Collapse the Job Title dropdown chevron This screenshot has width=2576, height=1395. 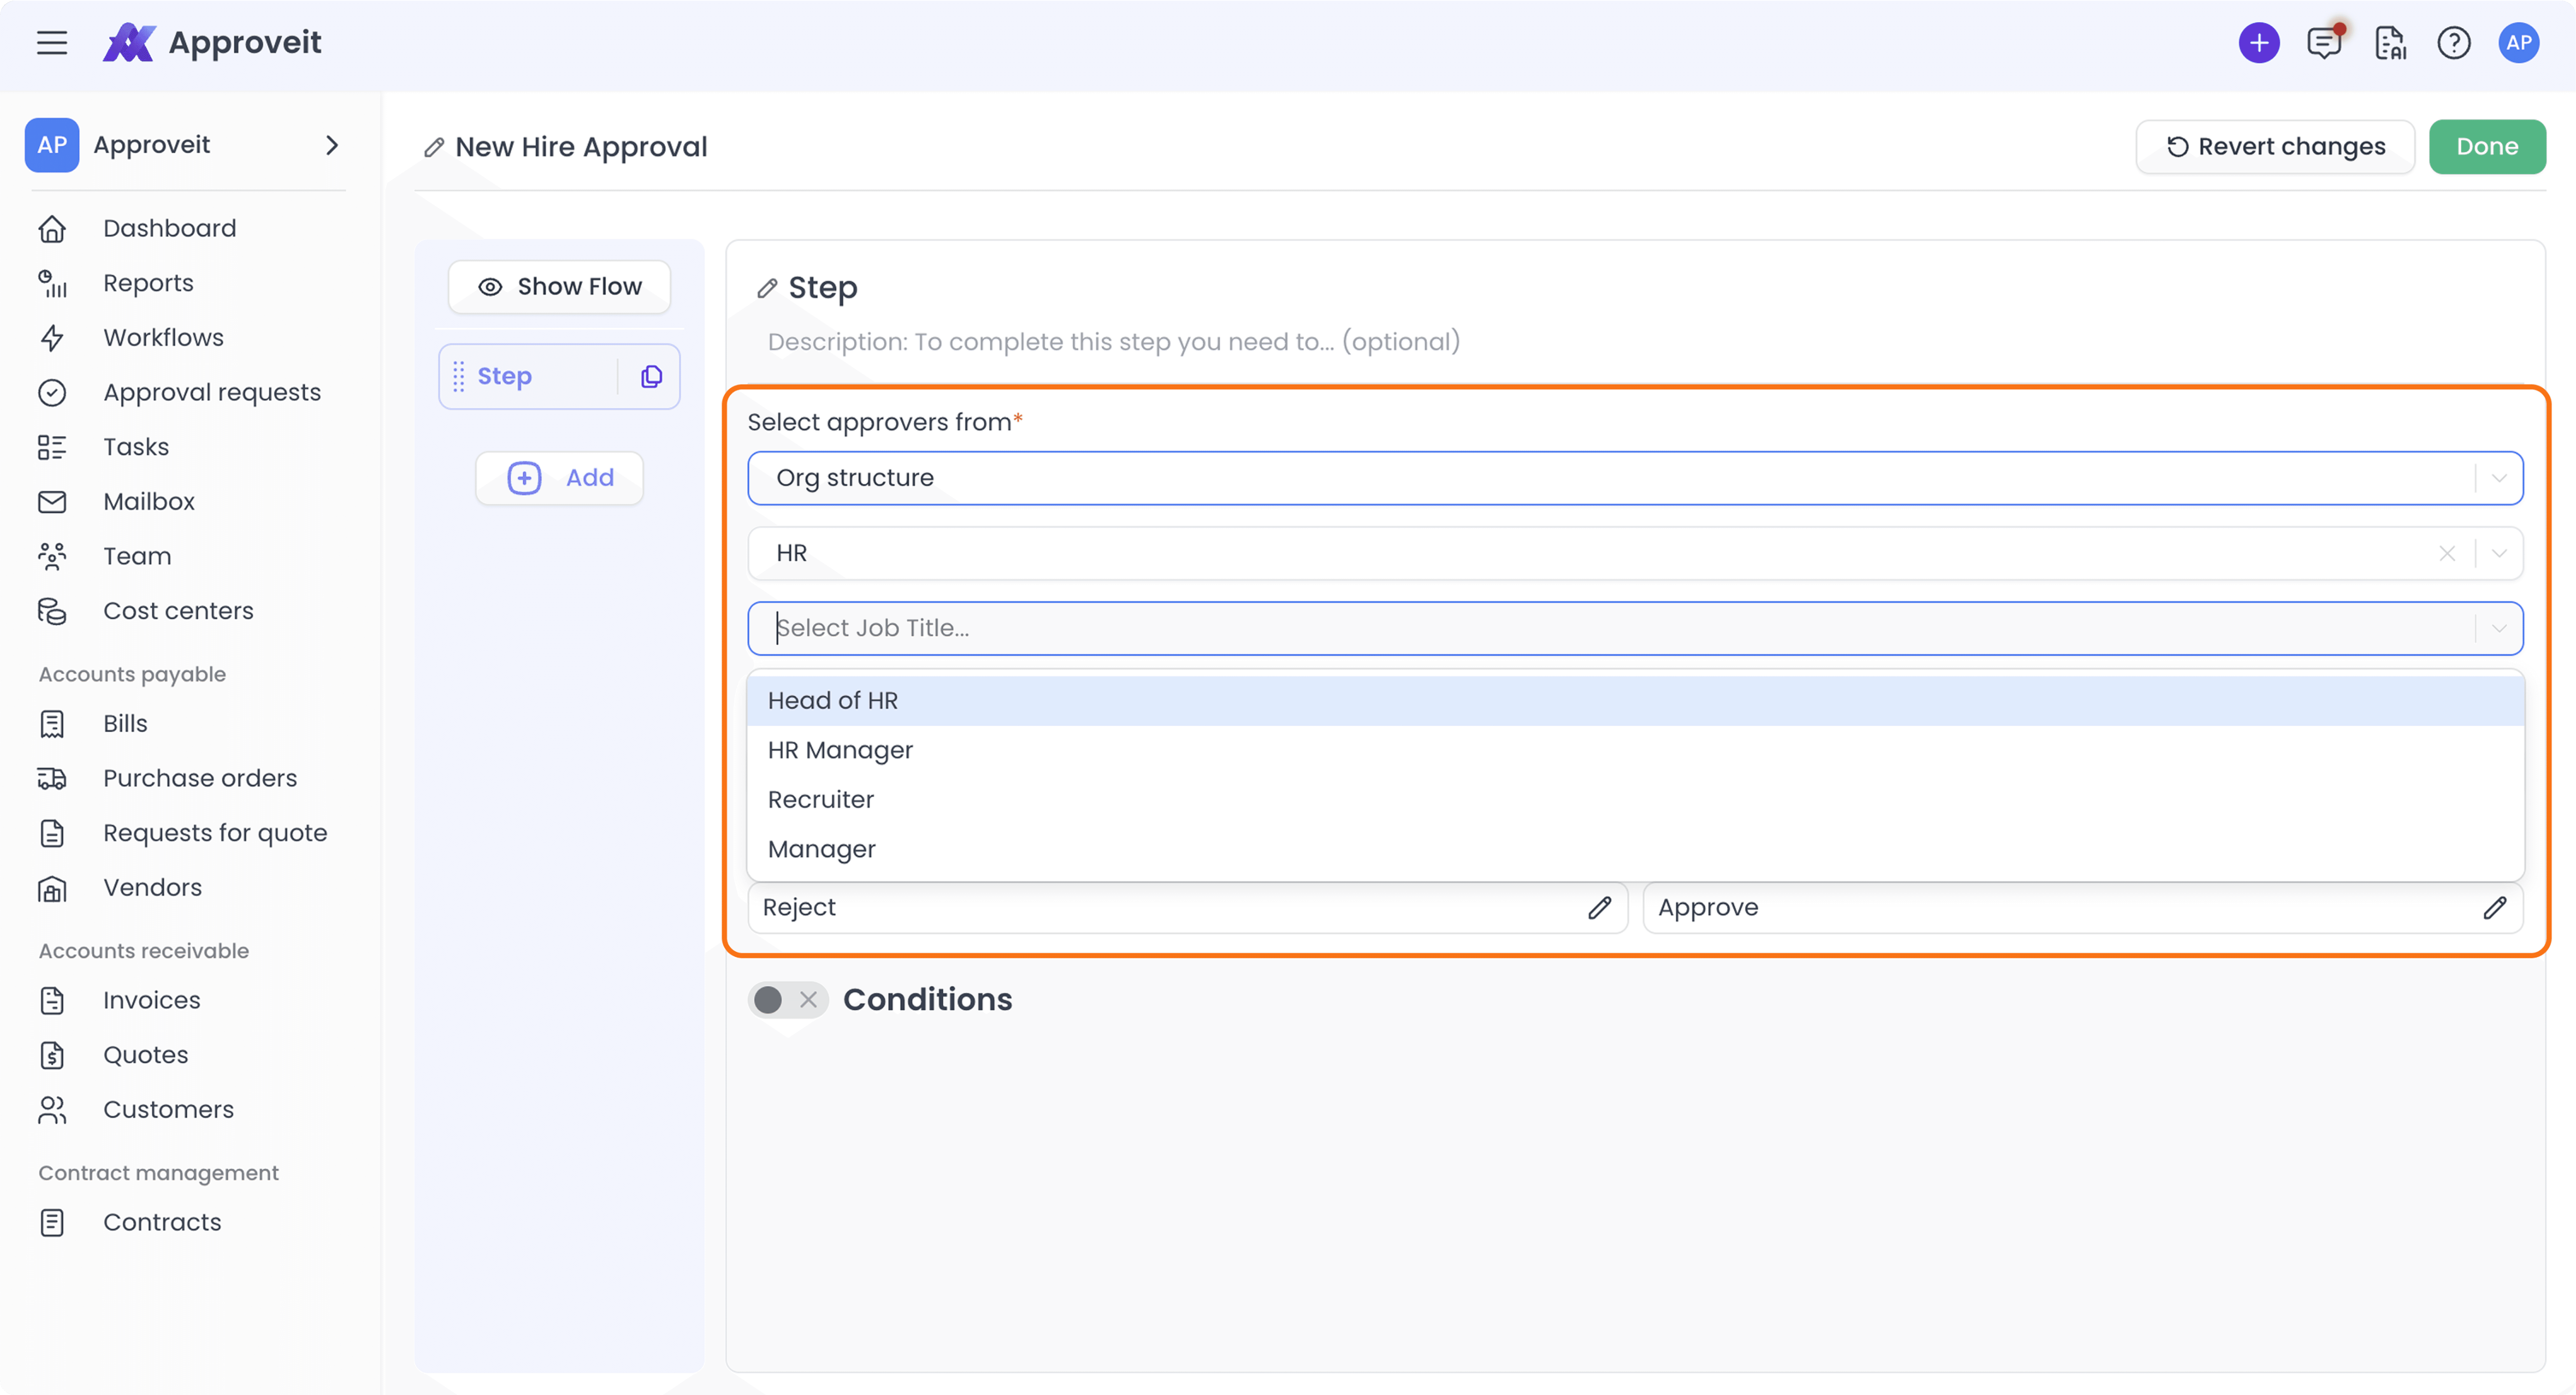tap(2499, 629)
